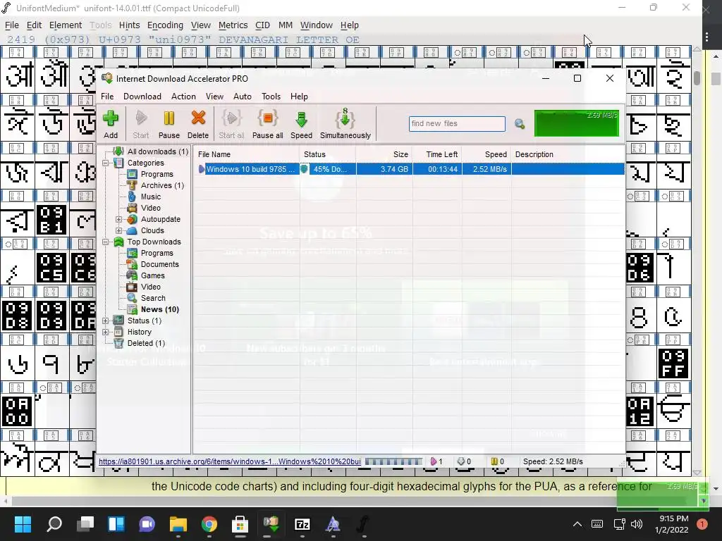
Task: Click the taskbar volume icon
Action: tap(637, 524)
